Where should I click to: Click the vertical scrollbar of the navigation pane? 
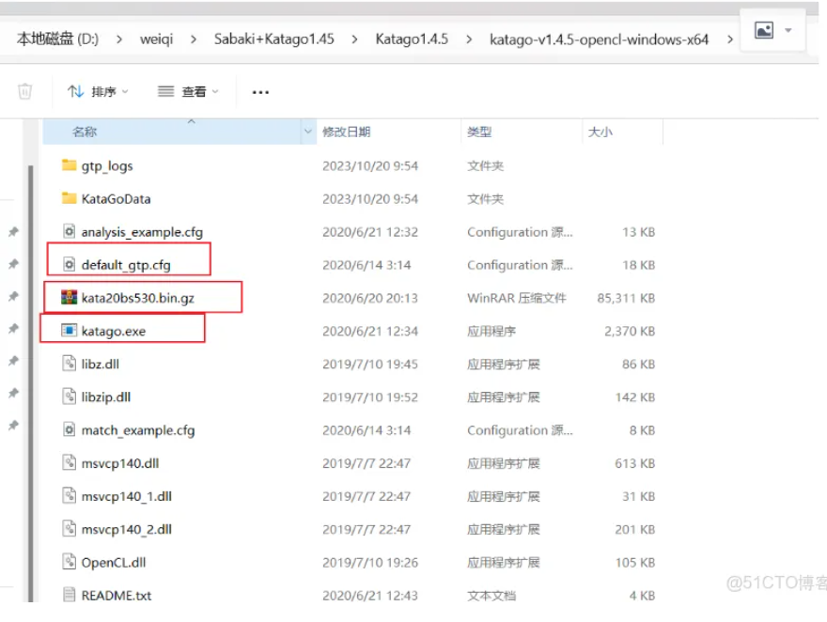[x=31, y=383]
